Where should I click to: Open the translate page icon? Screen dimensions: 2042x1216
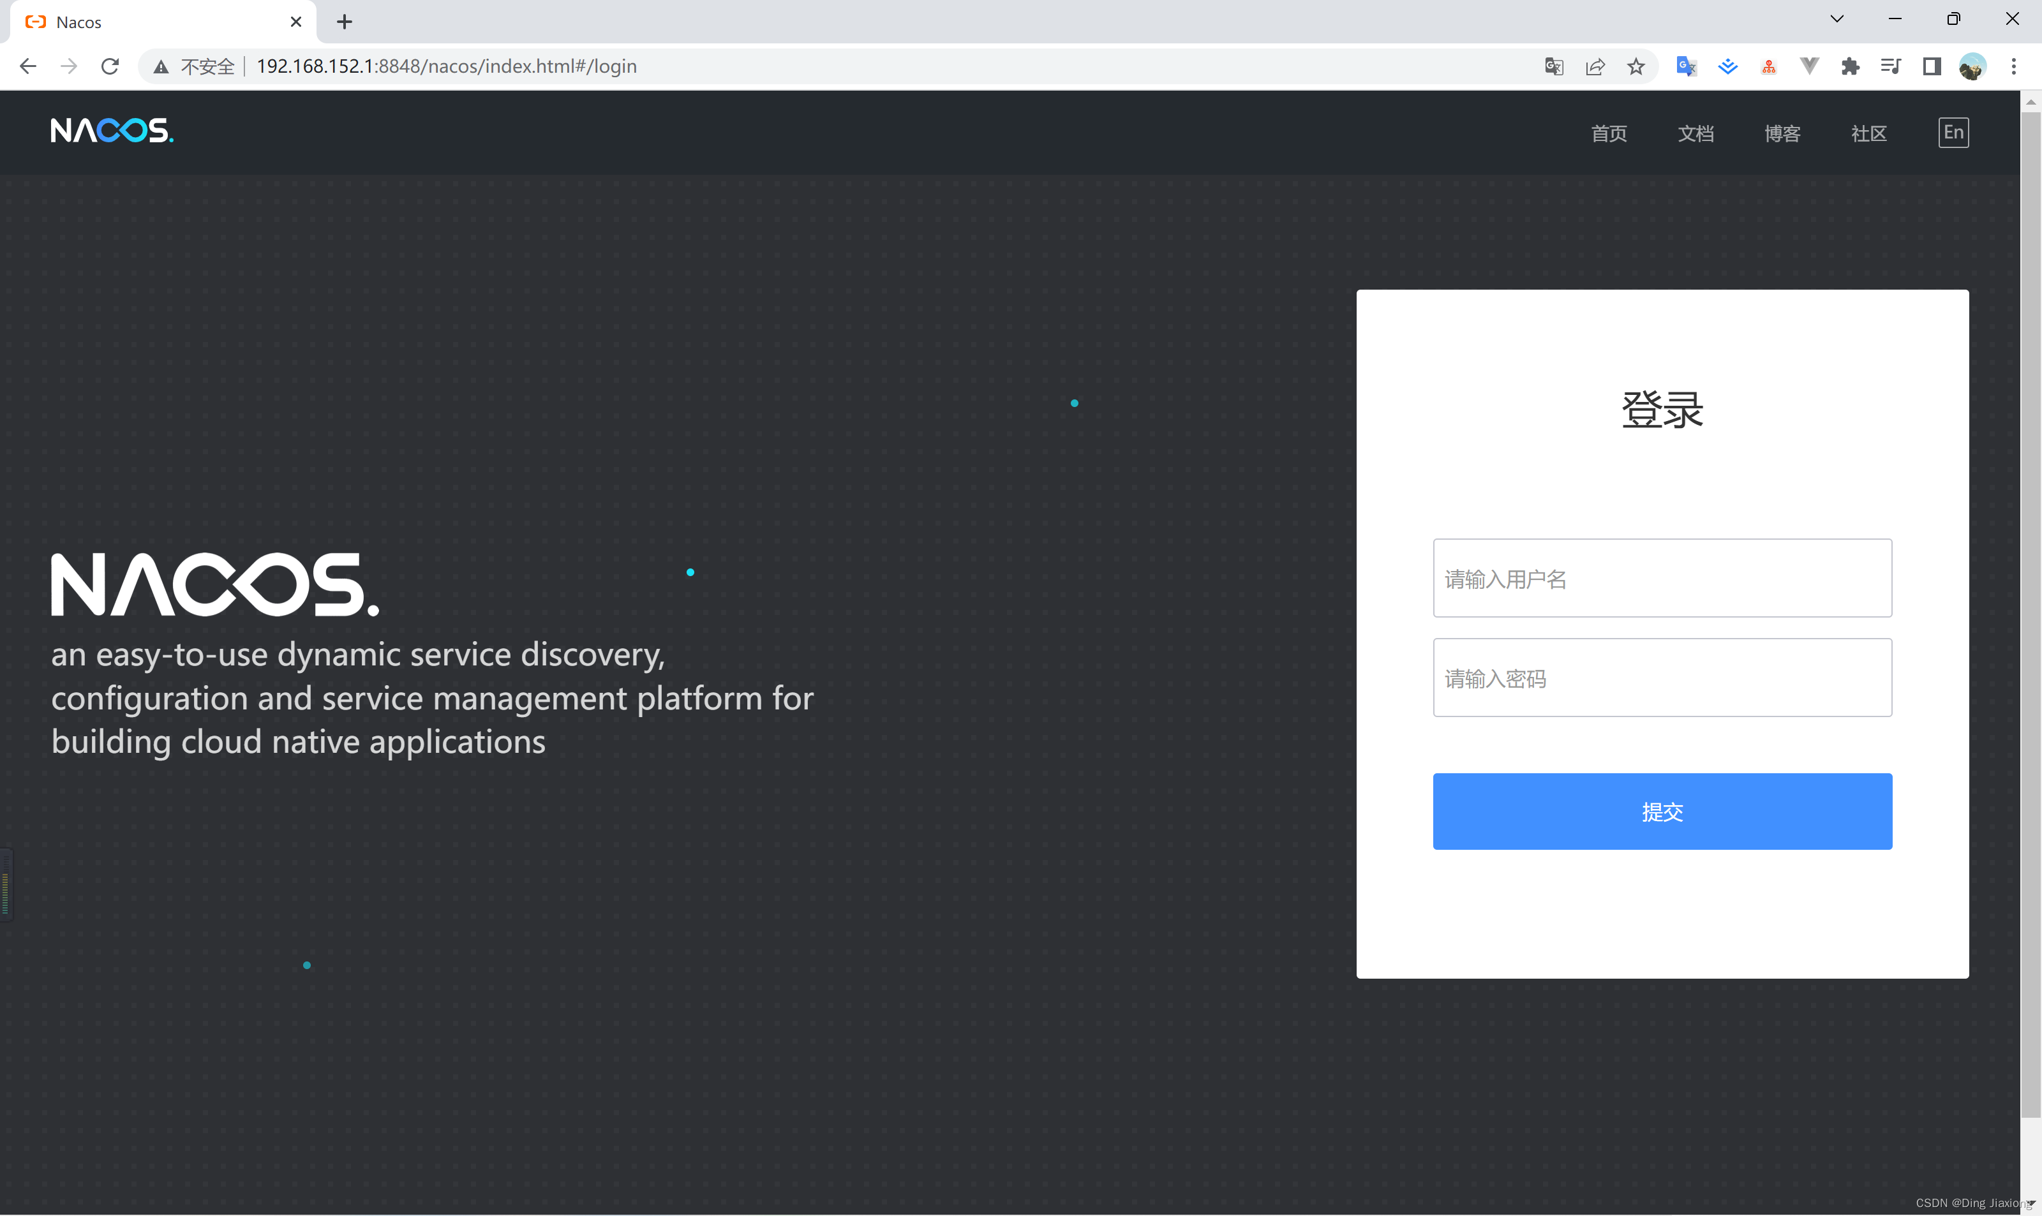pyautogui.click(x=1554, y=66)
